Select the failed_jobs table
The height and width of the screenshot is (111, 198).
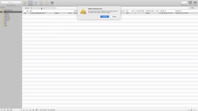[x=7, y=18]
